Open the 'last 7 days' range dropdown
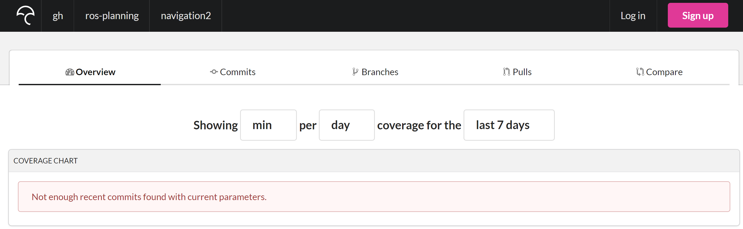743x229 pixels. [508, 125]
